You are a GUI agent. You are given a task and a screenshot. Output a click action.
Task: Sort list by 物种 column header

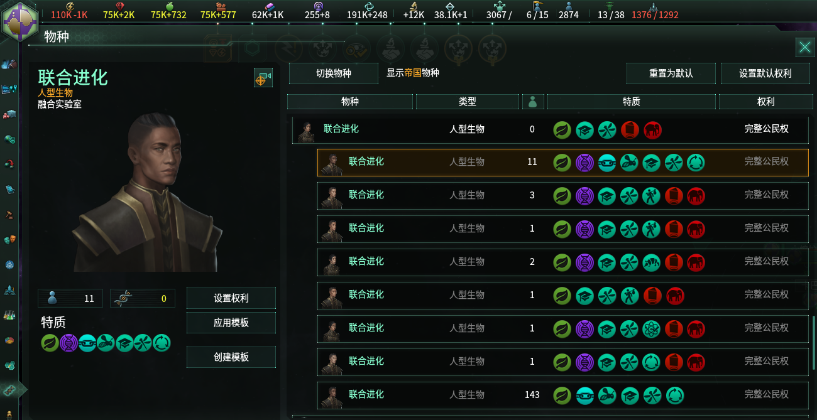[x=350, y=101]
